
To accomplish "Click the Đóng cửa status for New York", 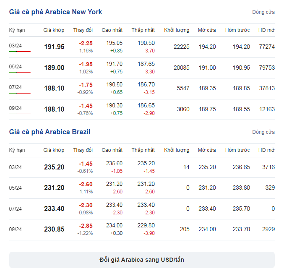I will pos(263,12).
